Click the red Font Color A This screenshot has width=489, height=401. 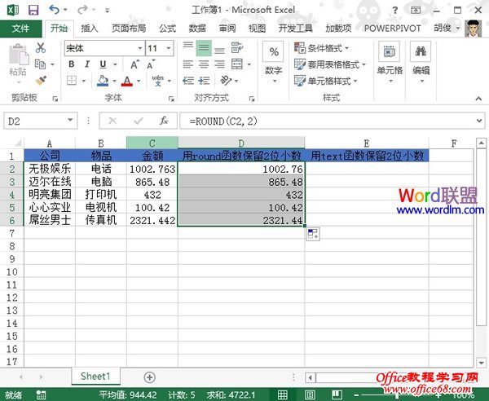(x=127, y=81)
